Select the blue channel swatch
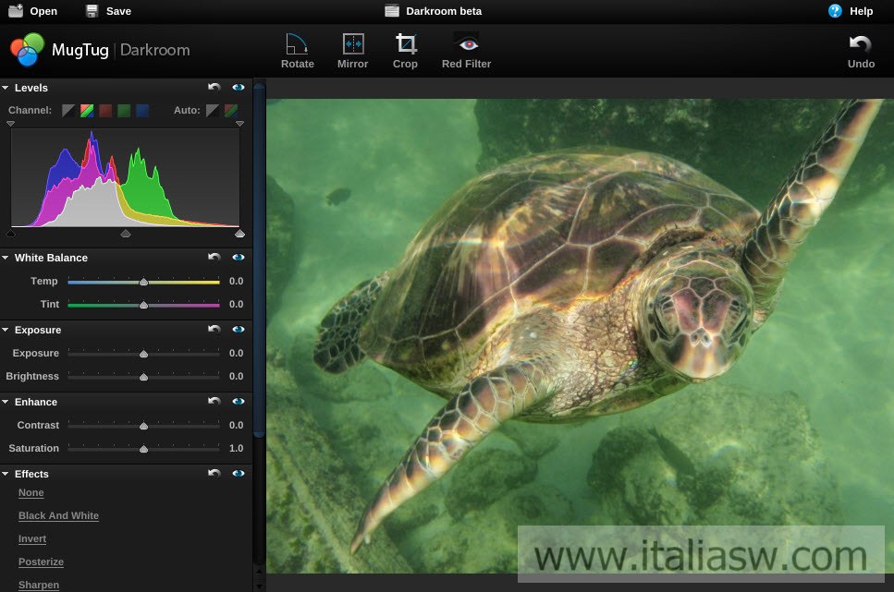Screen dimensions: 894x592 (142, 110)
